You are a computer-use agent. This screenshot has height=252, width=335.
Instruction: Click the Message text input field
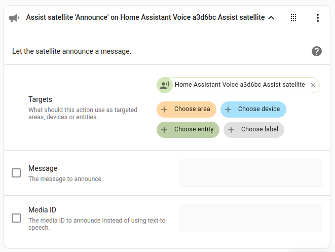coord(251,173)
